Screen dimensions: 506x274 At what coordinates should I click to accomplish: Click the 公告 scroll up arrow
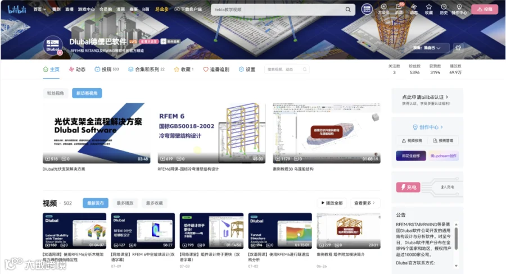(456, 225)
